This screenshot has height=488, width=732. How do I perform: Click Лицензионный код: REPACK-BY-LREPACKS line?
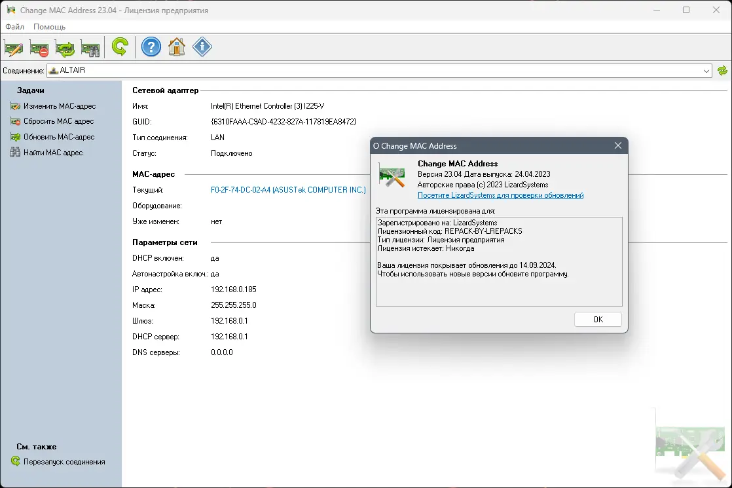point(450,231)
